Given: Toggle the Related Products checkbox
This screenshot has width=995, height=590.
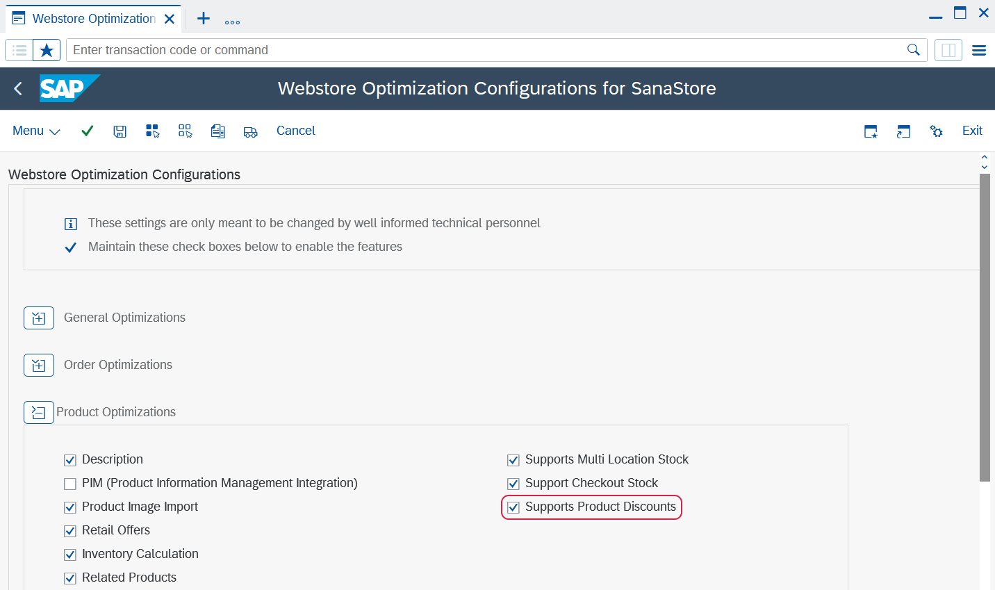Looking at the screenshot, I should [70, 578].
